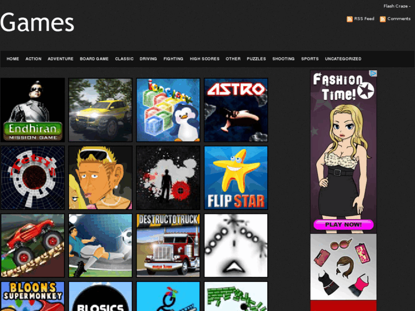Viewport: 415px width, 311px height.
Task: Open the OTHER games category
Action: [x=233, y=59]
